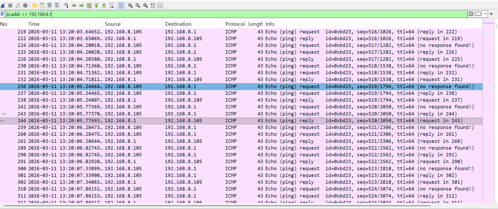Select packet 259 row

[x=241, y=127]
